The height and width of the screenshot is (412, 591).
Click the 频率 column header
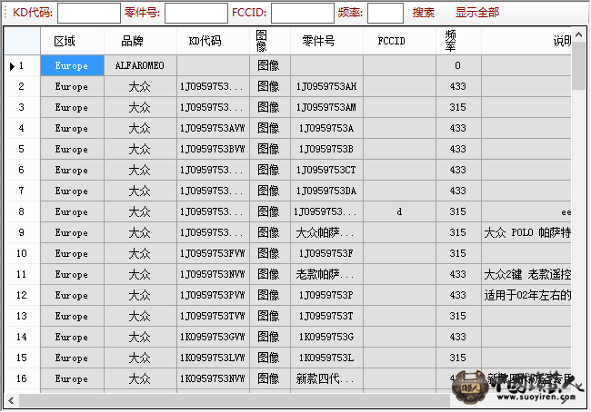click(x=458, y=41)
